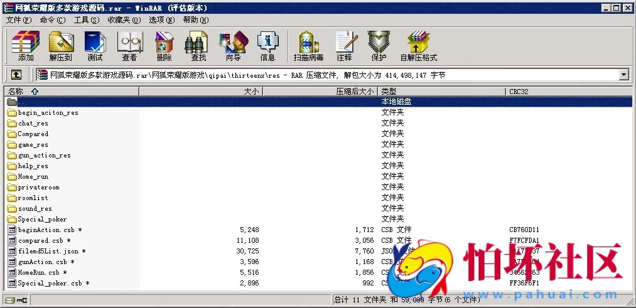
Task: Open the File (文件) menu
Action: point(18,20)
